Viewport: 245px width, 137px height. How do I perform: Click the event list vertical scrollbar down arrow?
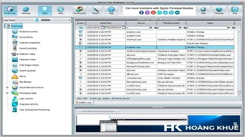239,95
